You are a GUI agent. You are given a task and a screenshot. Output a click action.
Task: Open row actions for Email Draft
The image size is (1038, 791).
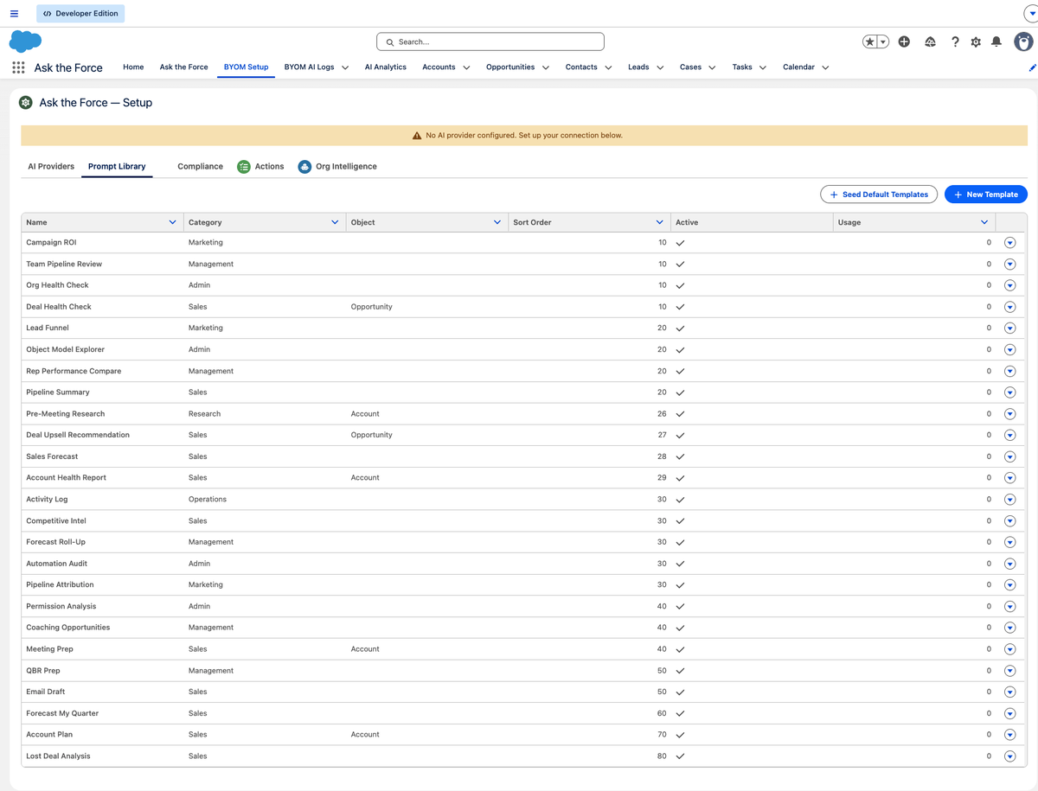coord(1009,692)
